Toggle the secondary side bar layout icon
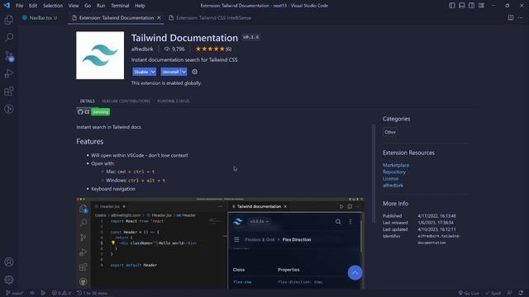The height and width of the screenshot is (297, 529). pyautogui.click(x=471, y=6)
